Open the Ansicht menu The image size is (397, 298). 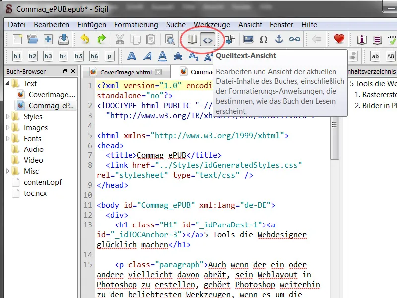(250, 25)
